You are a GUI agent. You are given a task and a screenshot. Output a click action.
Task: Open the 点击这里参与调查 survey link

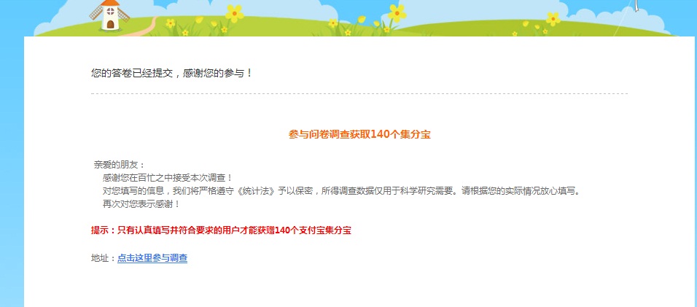point(152,258)
